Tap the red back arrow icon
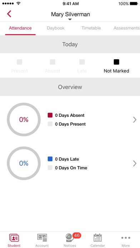This screenshot has width=140, height=248. 9,14
